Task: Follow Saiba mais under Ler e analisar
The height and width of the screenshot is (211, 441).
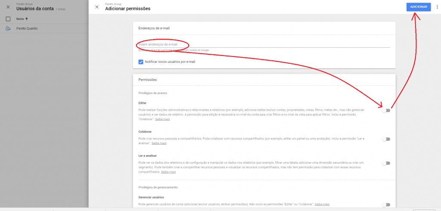Action: [168, 172]
